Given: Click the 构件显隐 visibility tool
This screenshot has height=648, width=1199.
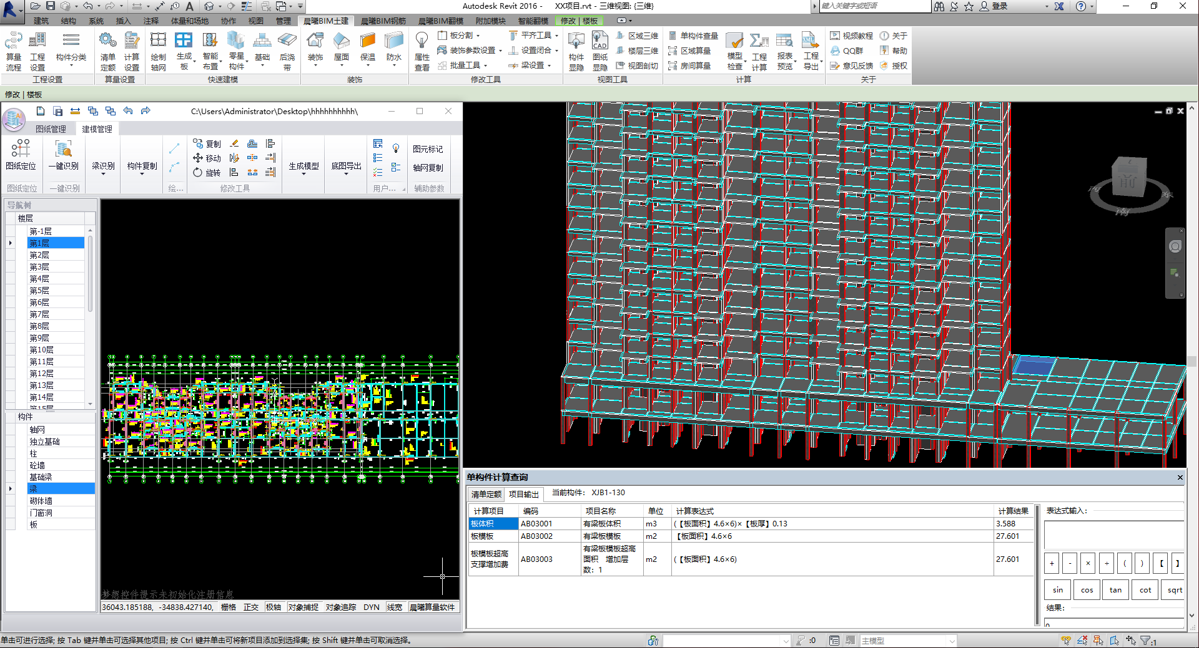Looking at the screenshot, I should pos(576,51).
